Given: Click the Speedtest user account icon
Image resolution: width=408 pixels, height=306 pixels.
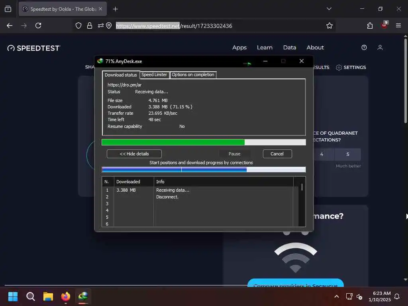Looking at the screenshot, I should point(380,47).
